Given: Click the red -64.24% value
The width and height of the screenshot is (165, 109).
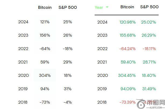Looking at the screenshot, I should coord(128,49).
